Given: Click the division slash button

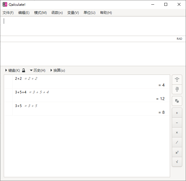Looking at the screenshot, I should (x=177, y=142).
